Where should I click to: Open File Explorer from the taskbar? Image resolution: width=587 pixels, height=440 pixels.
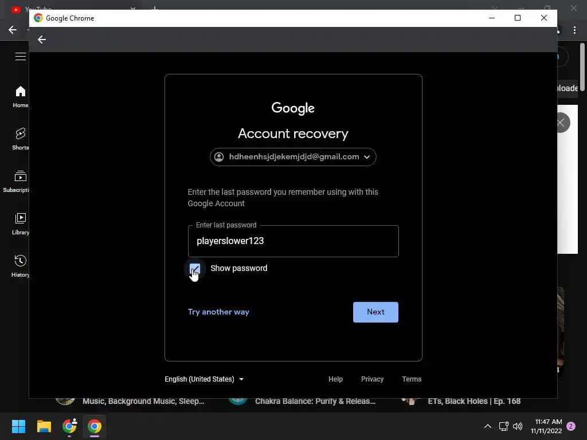(x=44, y=426)
